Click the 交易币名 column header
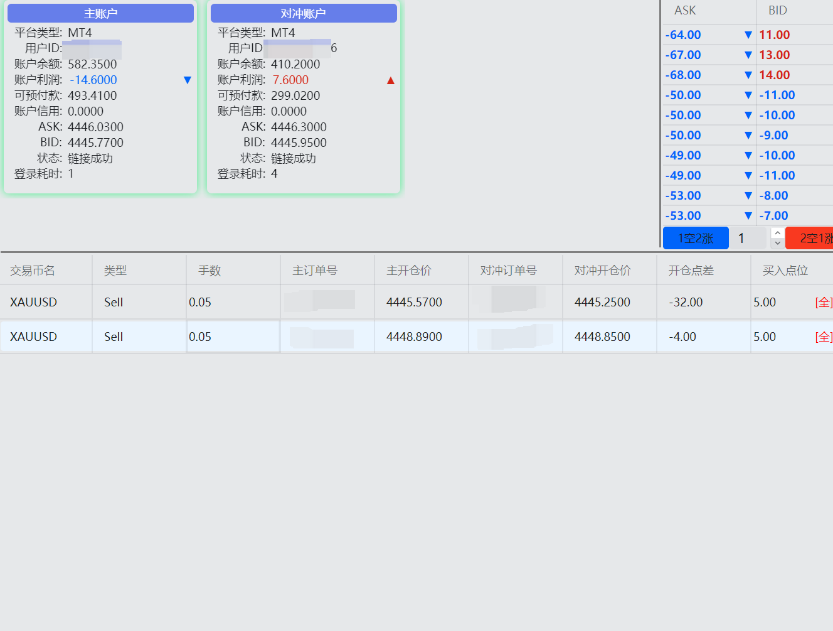The height and width of the screenshot is (631, 833). (x=33, y=271)
